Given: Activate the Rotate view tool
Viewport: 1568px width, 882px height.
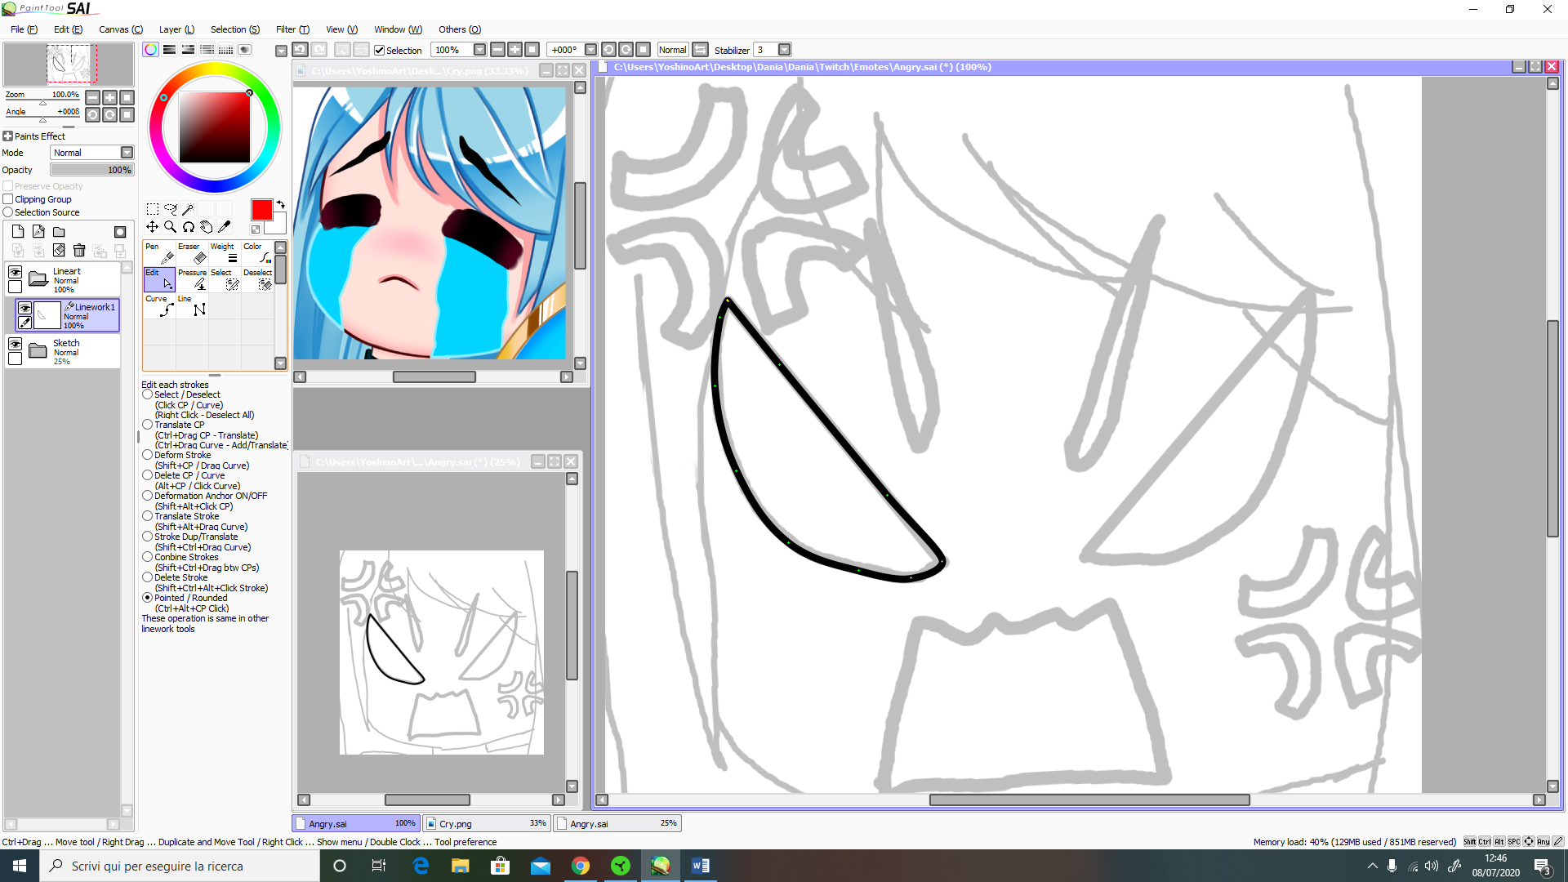Looking at the screenshot, I should [188, 227].
